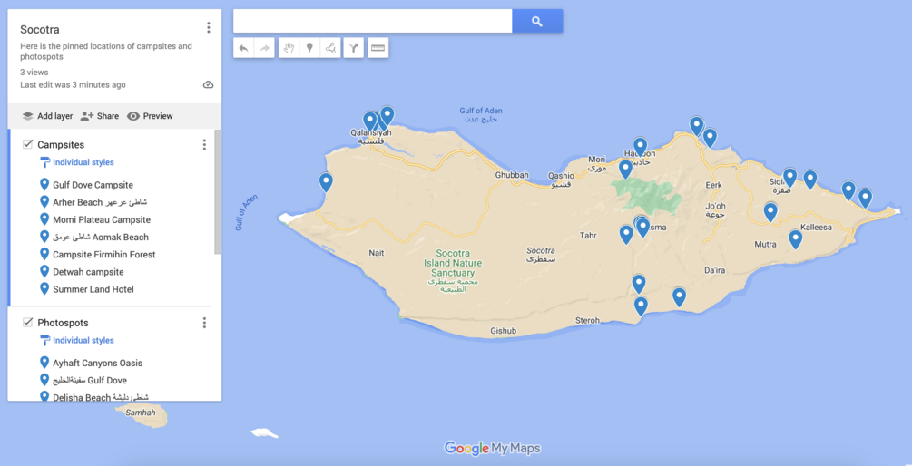Click the side panel scrollbar
Viewport: 912px width, 466px height.
218,191
